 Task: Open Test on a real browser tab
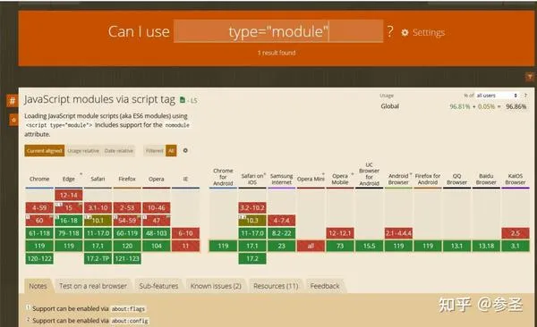coord(93,286)
